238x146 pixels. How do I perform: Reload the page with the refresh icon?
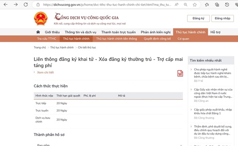(x=26, y=5)
